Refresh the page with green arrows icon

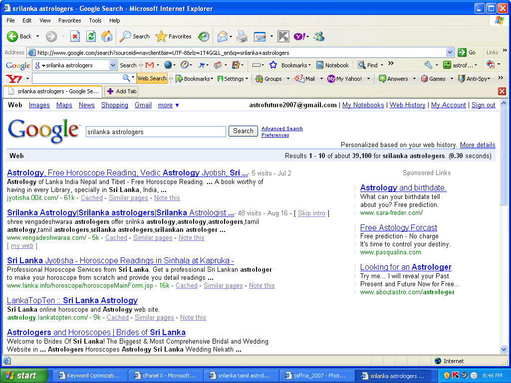click(91, 36)
